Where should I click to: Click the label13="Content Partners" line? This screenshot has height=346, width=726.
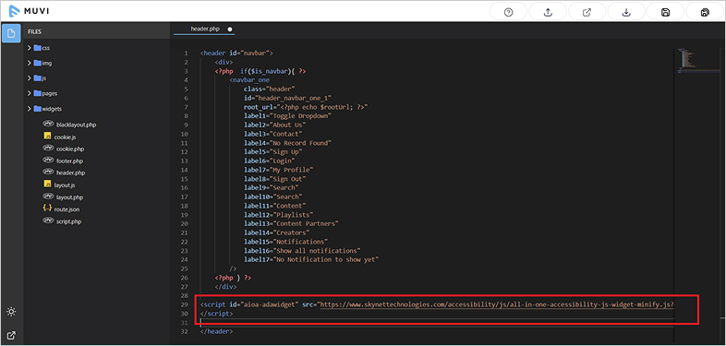292,223
